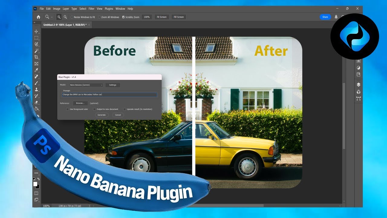The width and height of the screenshot is (387, 218).
Task: Toggle Quick Mask mode icon
Action: (x=36, y=193)
